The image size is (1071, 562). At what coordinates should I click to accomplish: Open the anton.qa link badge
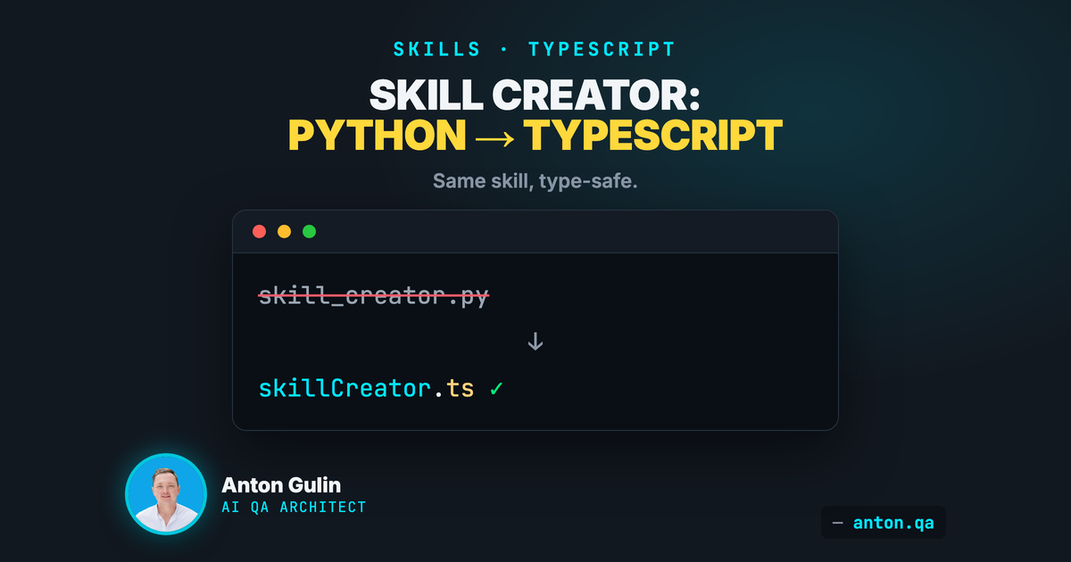(883, 523)
